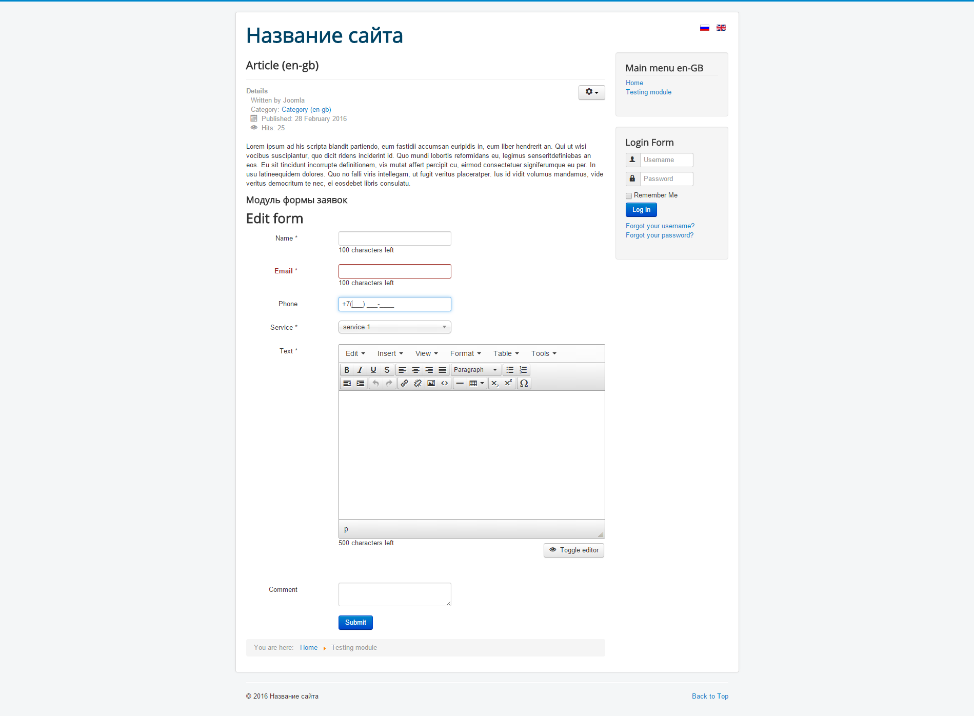
Task: Open the source code view icon
Action: (x=445, y=383)
